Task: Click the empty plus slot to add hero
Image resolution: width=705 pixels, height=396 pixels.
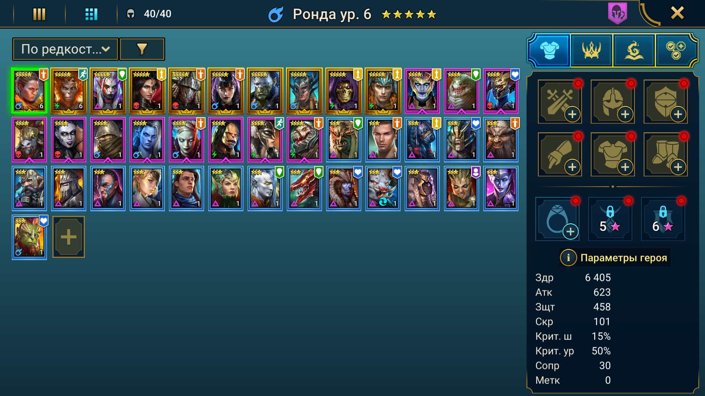Action: [69, 237]
